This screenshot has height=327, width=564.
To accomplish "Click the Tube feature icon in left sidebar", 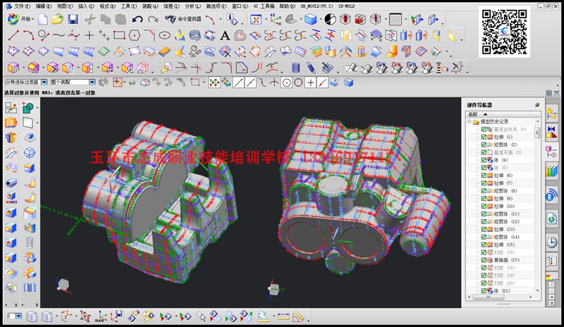I will (11, 183).
